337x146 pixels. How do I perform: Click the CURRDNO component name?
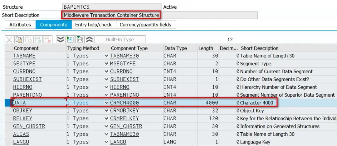24,71
